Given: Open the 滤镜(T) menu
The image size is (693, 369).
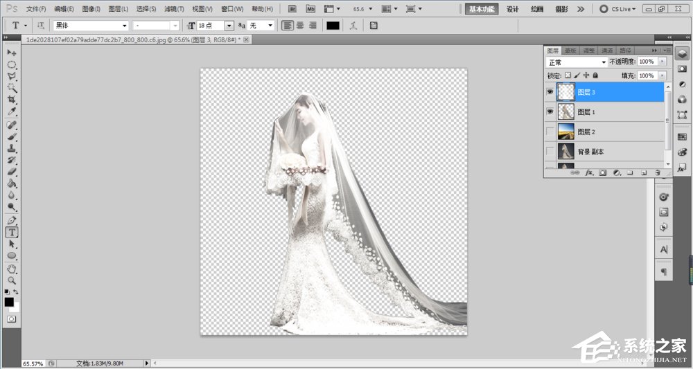Looking at the screenshot, I should click(174, 9).
